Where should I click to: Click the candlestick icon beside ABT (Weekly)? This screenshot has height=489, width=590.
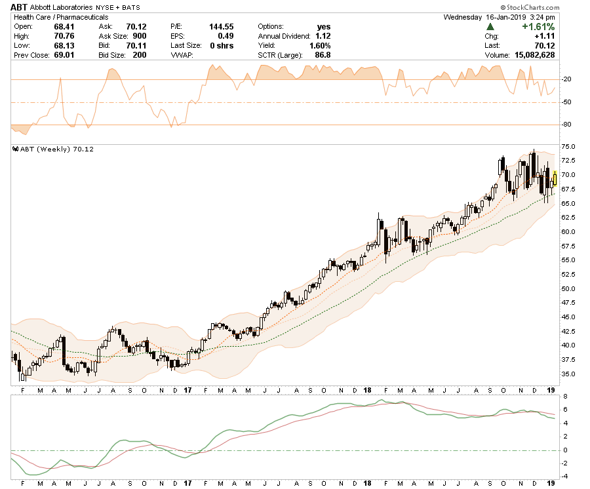coord(16,149)
